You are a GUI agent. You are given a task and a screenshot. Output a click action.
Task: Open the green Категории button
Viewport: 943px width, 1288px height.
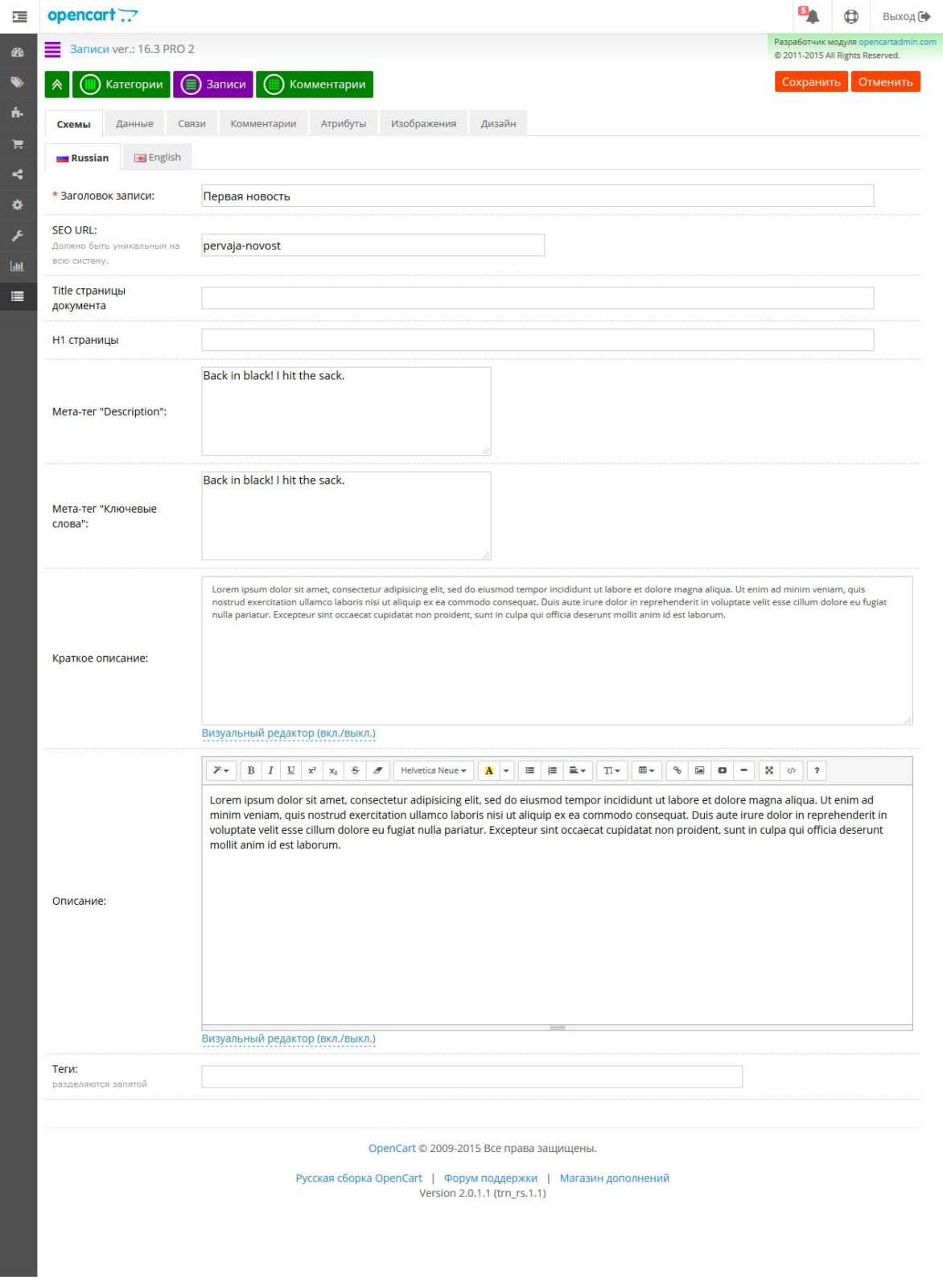coord(121,85)
